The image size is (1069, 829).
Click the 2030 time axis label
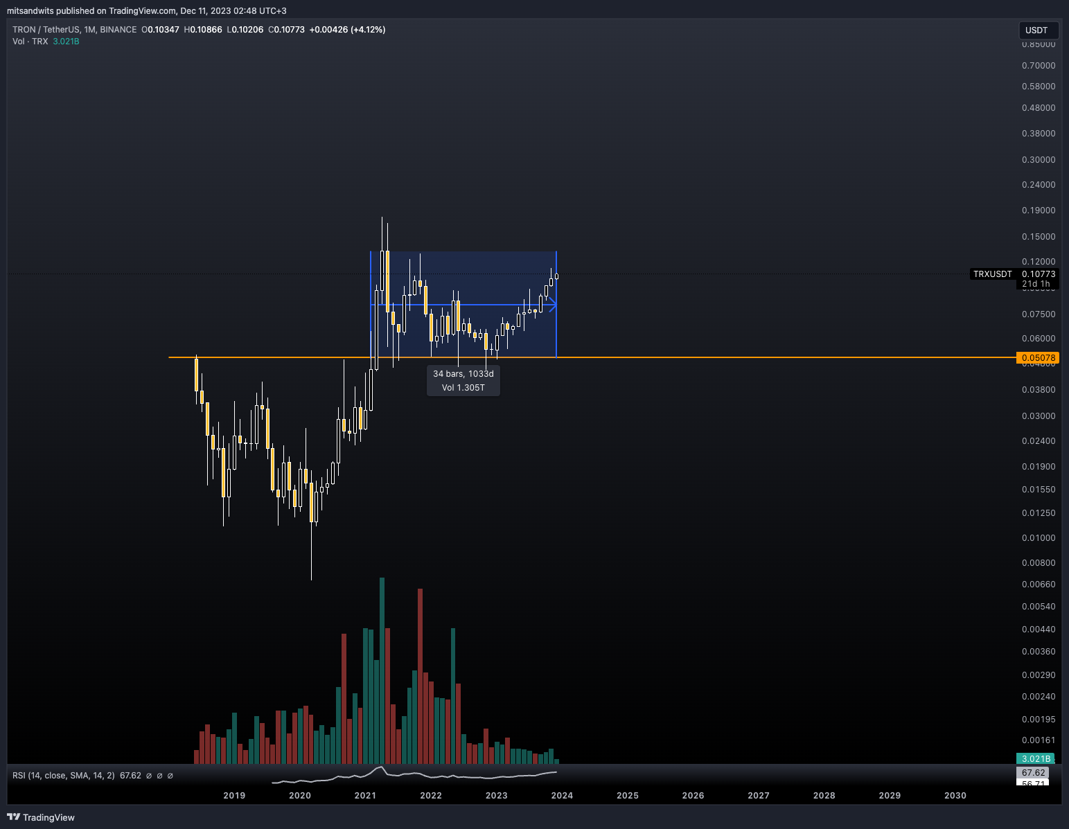955,796
